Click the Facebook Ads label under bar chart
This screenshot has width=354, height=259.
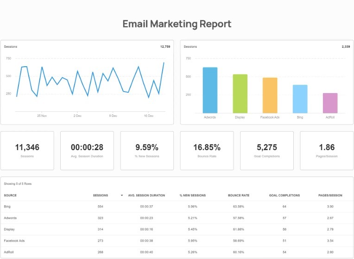(x=270, y=117)
